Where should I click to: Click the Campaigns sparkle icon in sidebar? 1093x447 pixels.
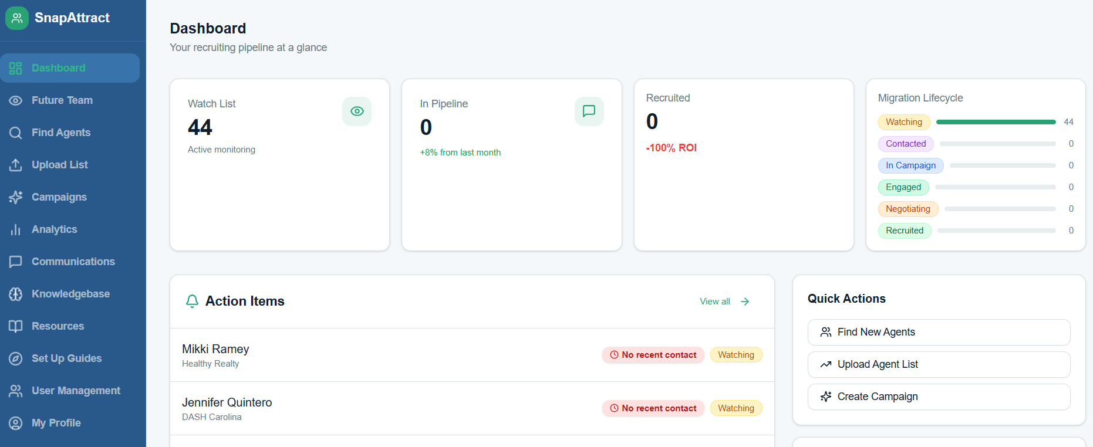click(x=16, y=197)
